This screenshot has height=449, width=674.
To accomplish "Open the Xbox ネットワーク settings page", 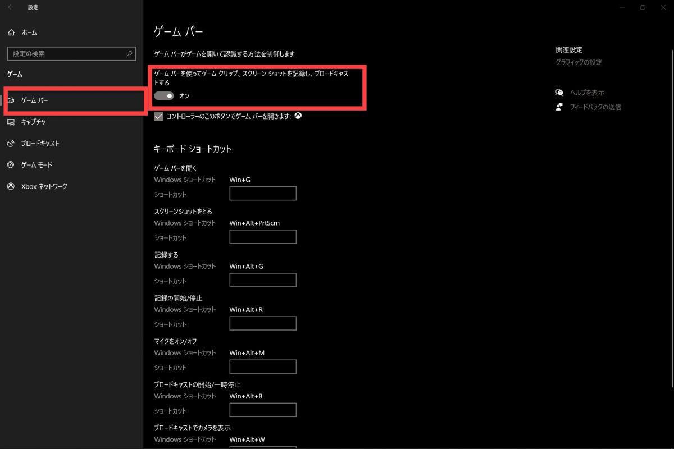I will coord(44,186).
